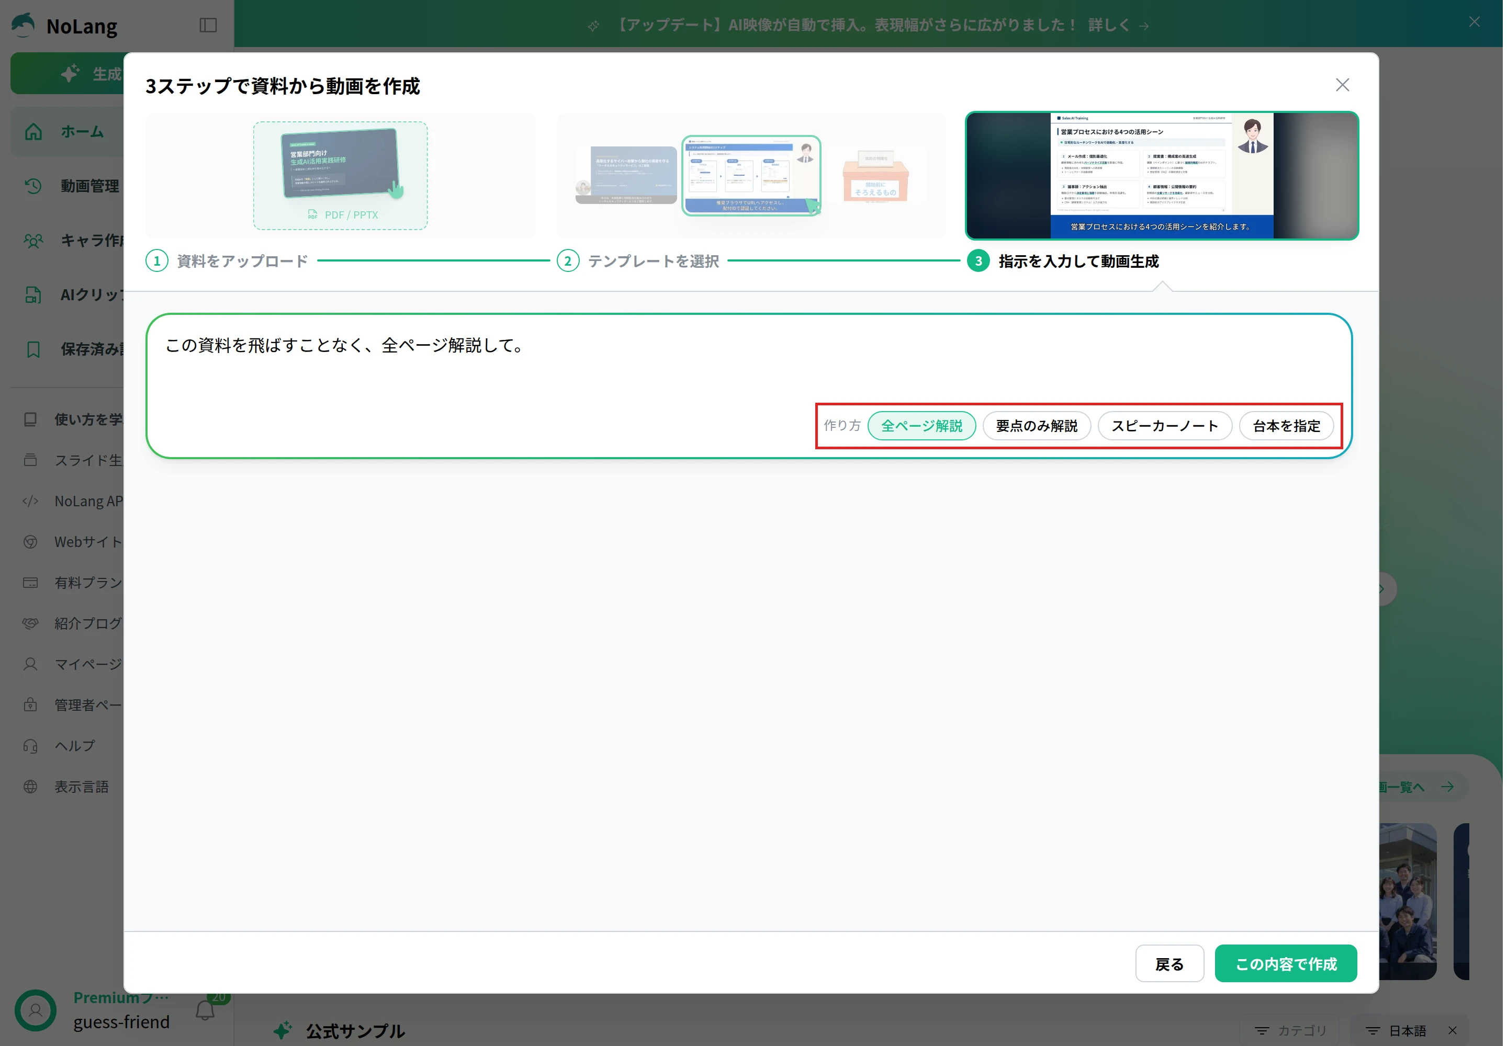The height and width of the screenshot is (1046, 1507).
Task: Select 全ページ解説 creation mode
Action: [921, 426]
